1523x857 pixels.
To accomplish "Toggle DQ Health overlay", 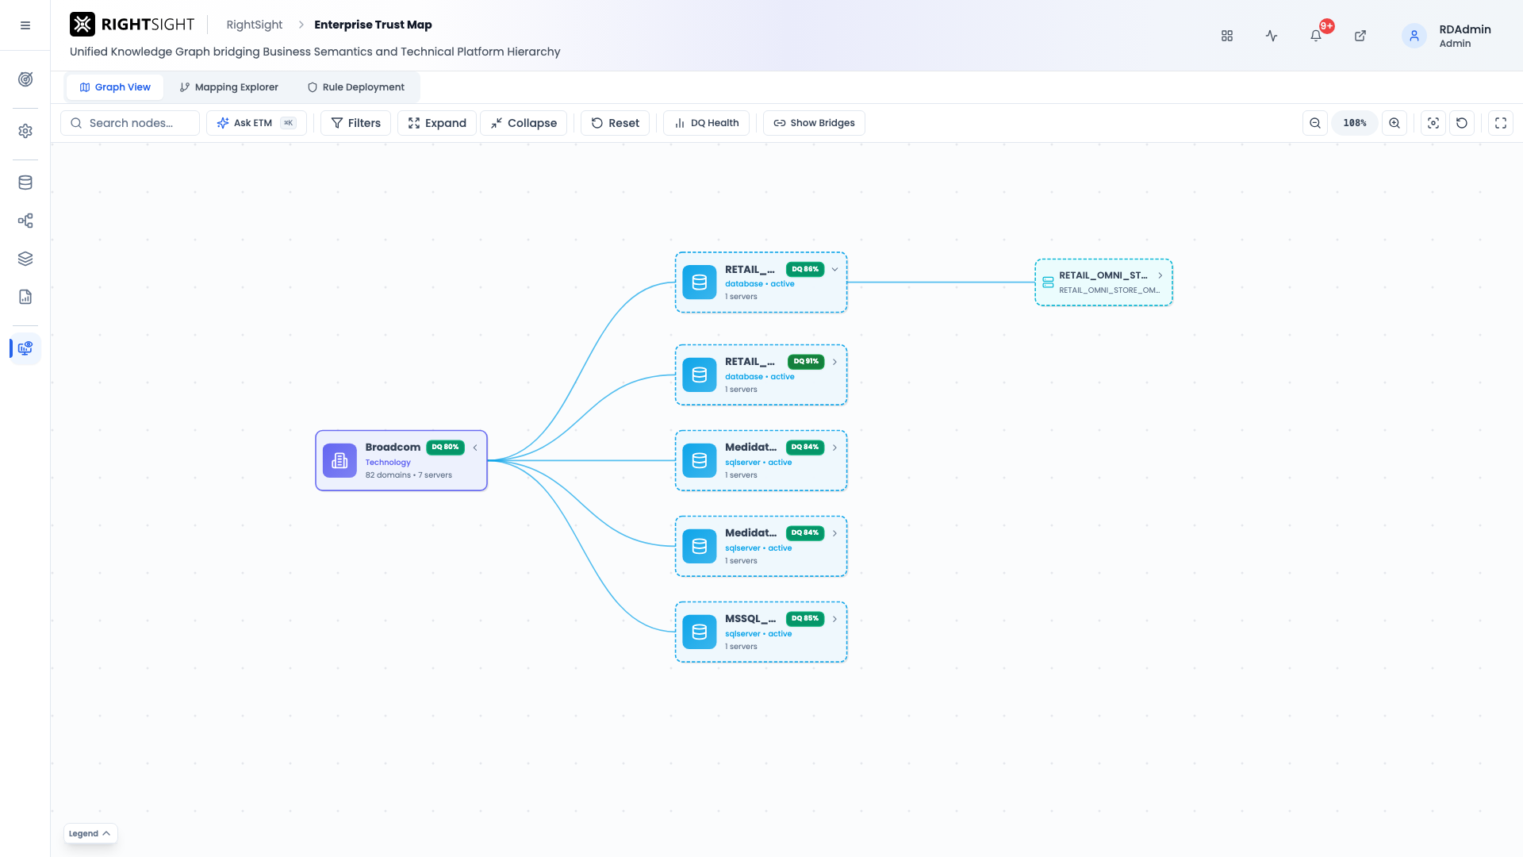I will pyautogui.click(x=706, y=123).
